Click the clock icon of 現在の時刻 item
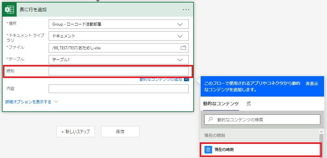This screenshot has width=327, height=158. [x=208, y=149]
